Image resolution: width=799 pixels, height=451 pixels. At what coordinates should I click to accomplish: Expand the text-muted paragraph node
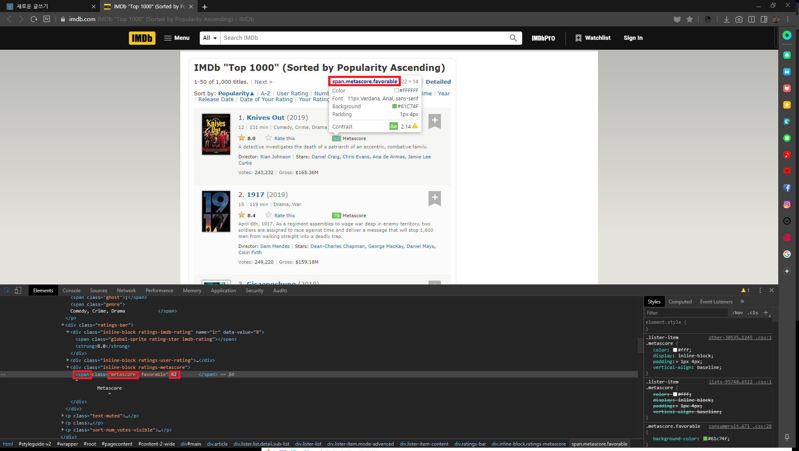63,416
